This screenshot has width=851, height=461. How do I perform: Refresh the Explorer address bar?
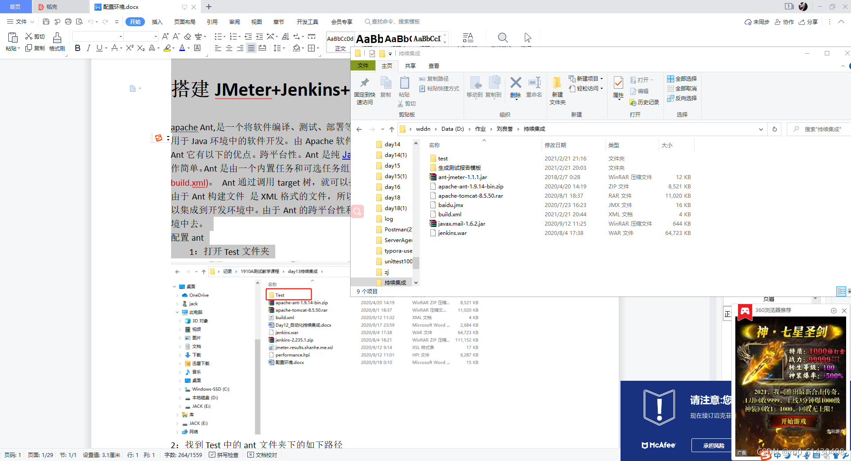[775, 129]
